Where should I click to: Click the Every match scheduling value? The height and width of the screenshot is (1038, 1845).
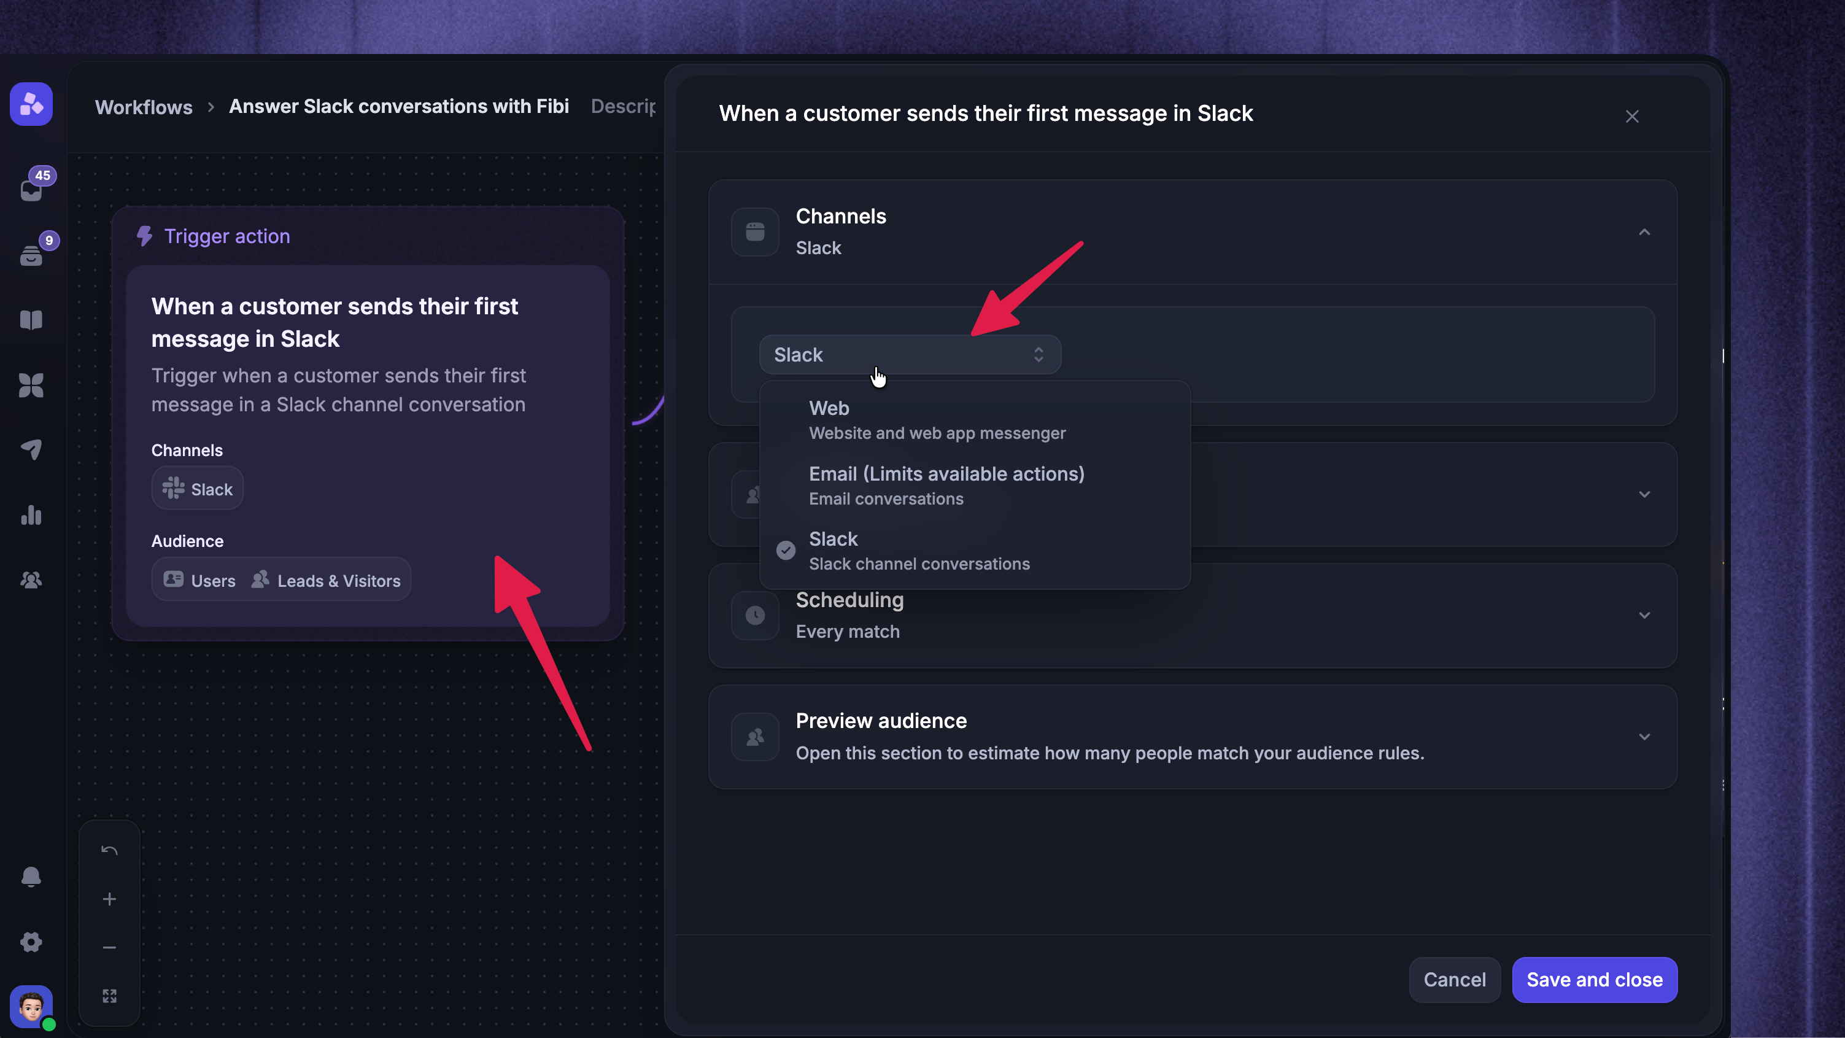click(x=847, y=631)
